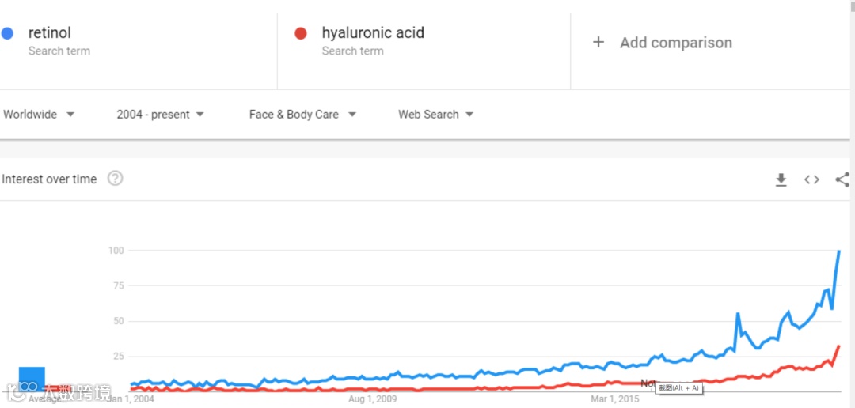This screenshot has width=855, height=408.
Task: Click the Mar 1, 2015 axis label
Action: 615,399
